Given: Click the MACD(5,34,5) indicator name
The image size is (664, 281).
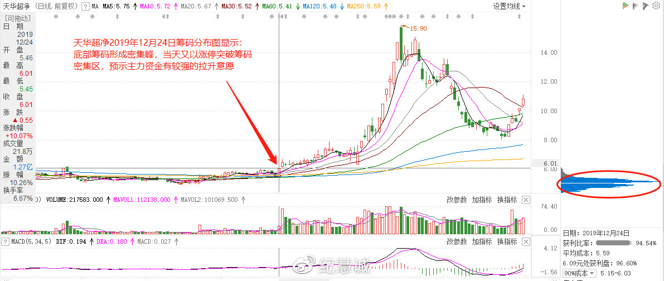Looking at the screenshot, I should coord(31,241).
